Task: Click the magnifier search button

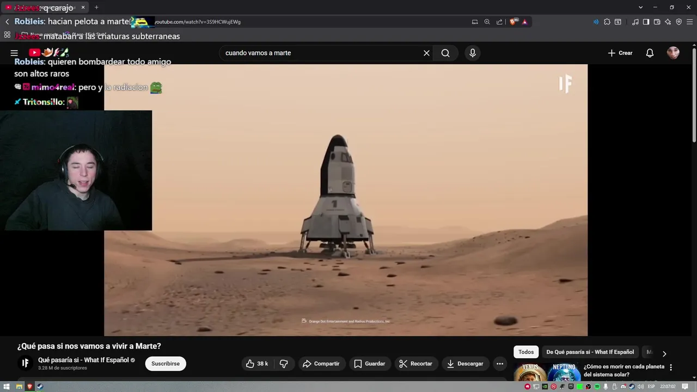Action: tap(445, 53)
